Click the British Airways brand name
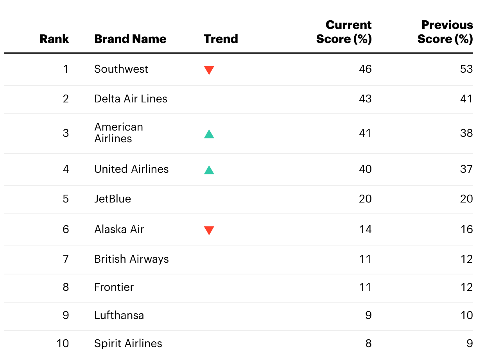 tap(131, 259)
